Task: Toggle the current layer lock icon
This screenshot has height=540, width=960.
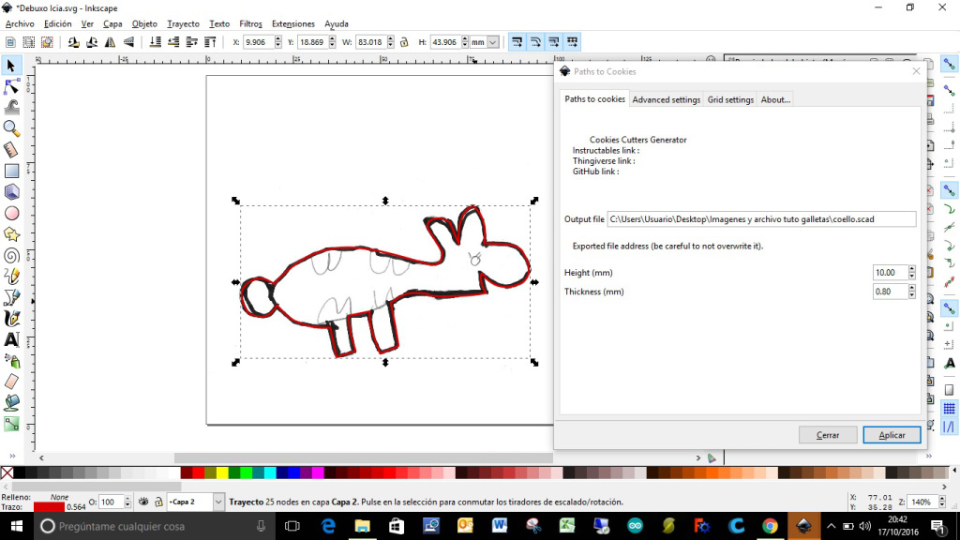Action: (x=157, y=502)
